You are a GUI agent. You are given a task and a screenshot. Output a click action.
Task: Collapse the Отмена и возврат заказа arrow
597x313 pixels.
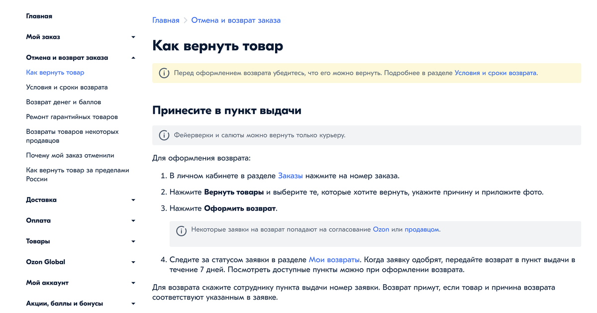[x=133, y=58]
